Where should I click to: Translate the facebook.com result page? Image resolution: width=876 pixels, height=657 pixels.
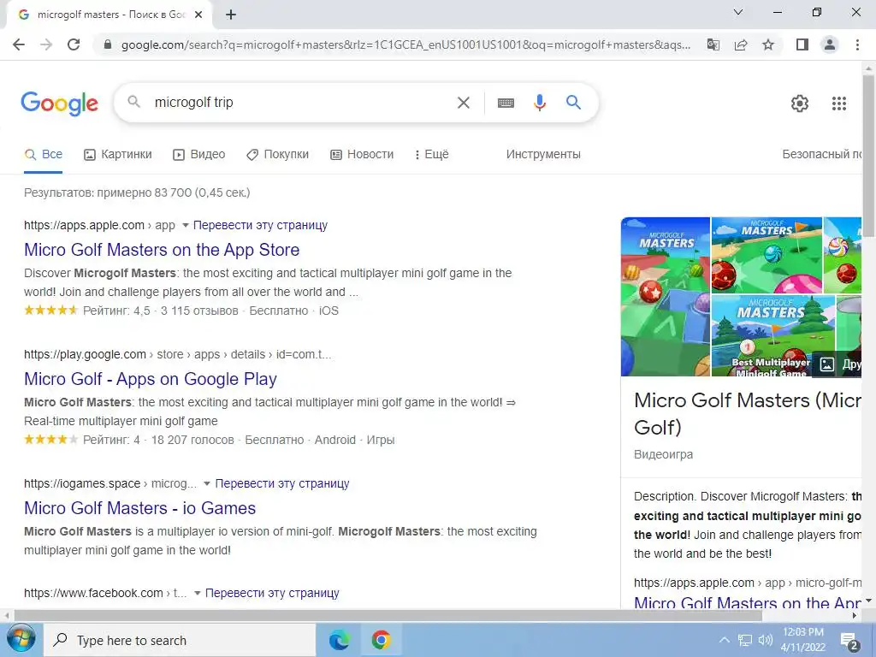click(x=272, y=593)
